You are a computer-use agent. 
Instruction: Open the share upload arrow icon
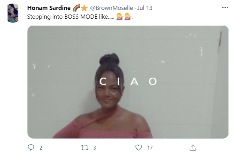coord(193,147)
